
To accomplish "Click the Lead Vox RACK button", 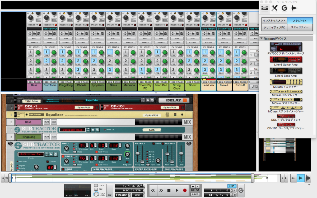I will pyautogui.click(x=212, y=82).
